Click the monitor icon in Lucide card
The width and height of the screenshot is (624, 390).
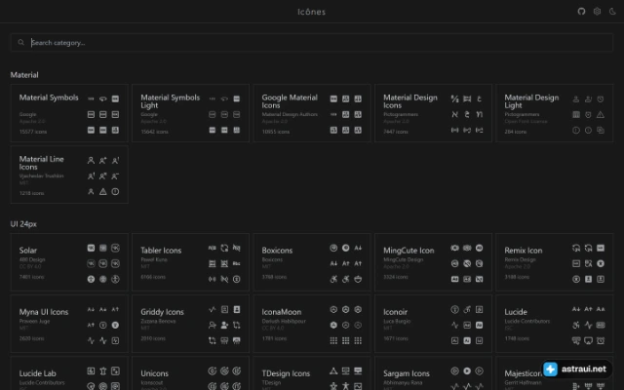[588, 340]
